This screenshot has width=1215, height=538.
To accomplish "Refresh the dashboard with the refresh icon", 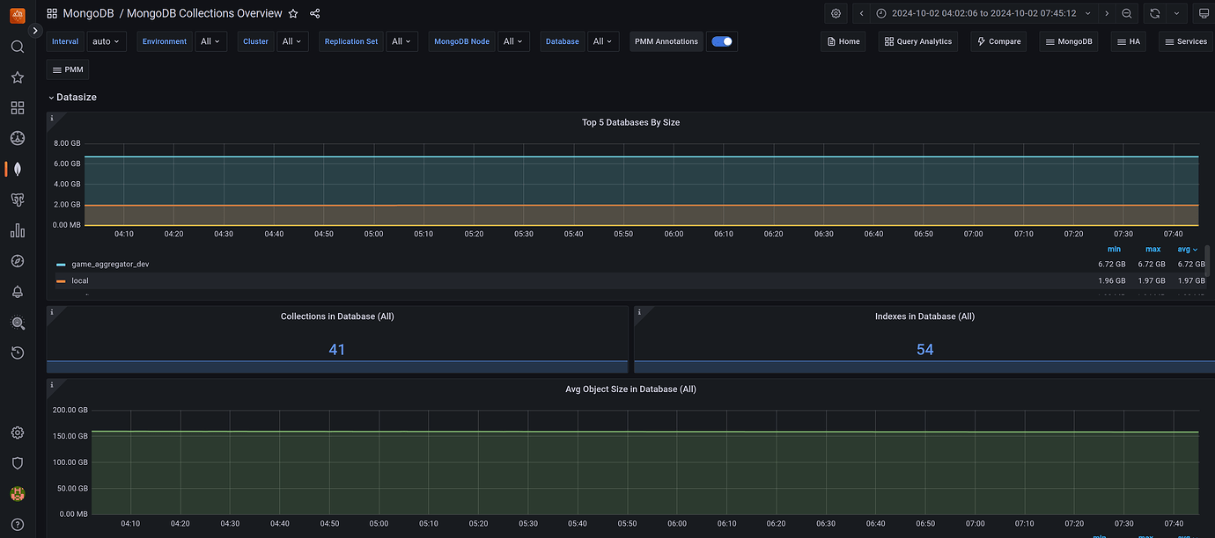I will click(x=1156, y=13).
